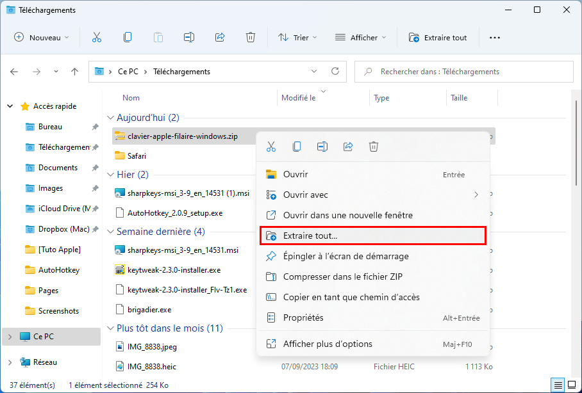Open the Trier sort dropdown
582x393 pixels.
coord(297,38)
